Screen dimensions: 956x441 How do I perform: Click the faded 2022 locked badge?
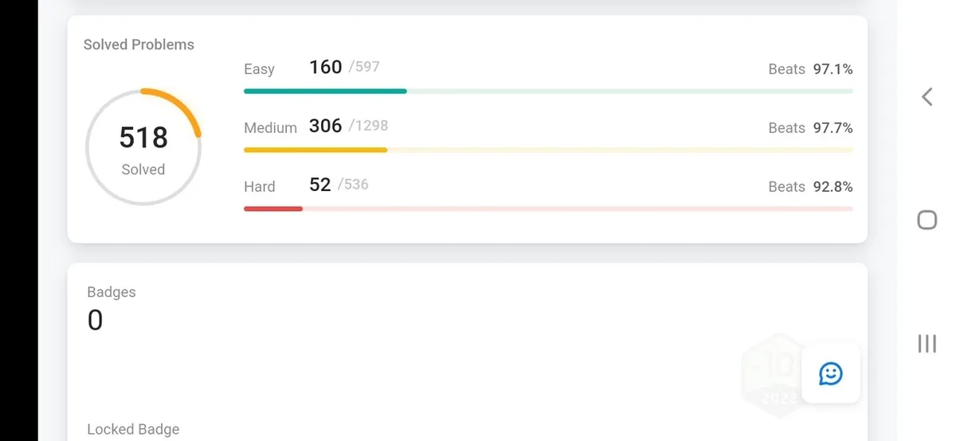(x=777, y=374)
